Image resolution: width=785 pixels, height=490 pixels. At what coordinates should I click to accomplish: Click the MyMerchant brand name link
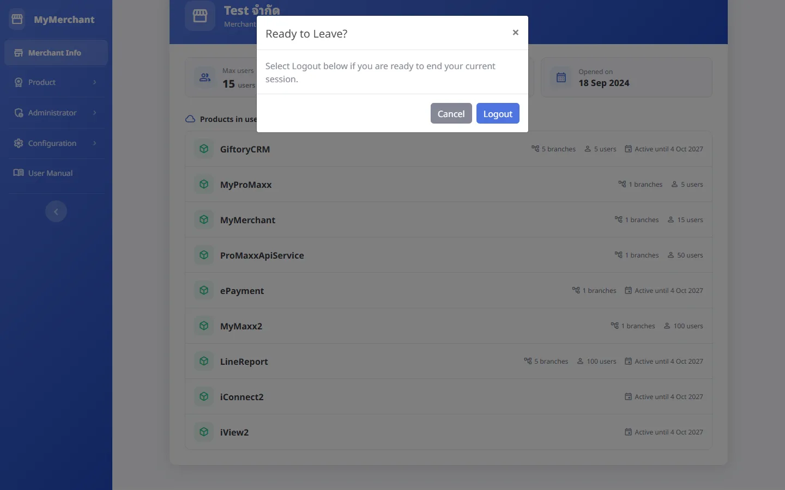[64, 20]
